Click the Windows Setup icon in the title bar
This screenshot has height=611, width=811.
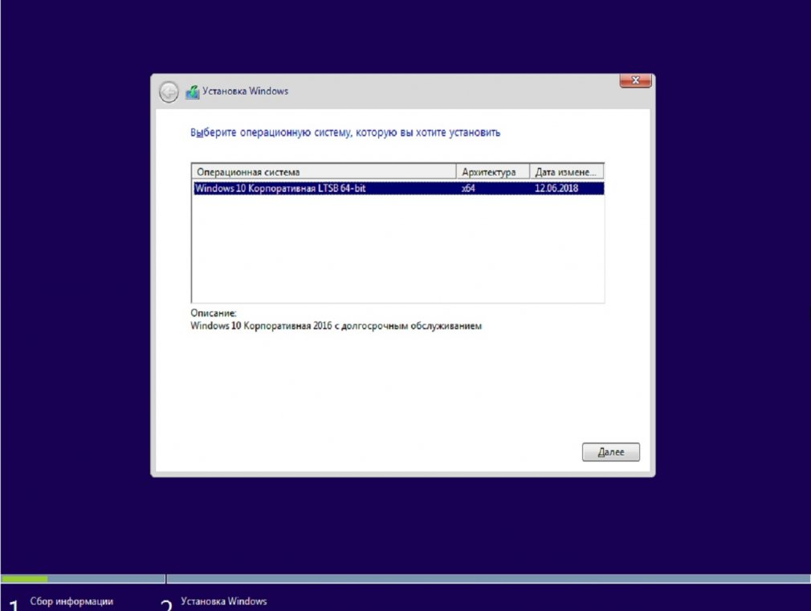pos(193,92)
